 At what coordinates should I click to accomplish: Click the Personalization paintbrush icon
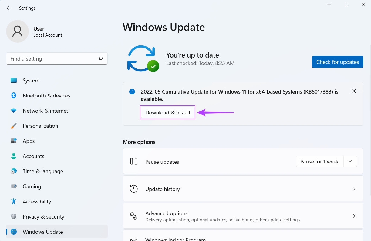[x=14, y=126]
